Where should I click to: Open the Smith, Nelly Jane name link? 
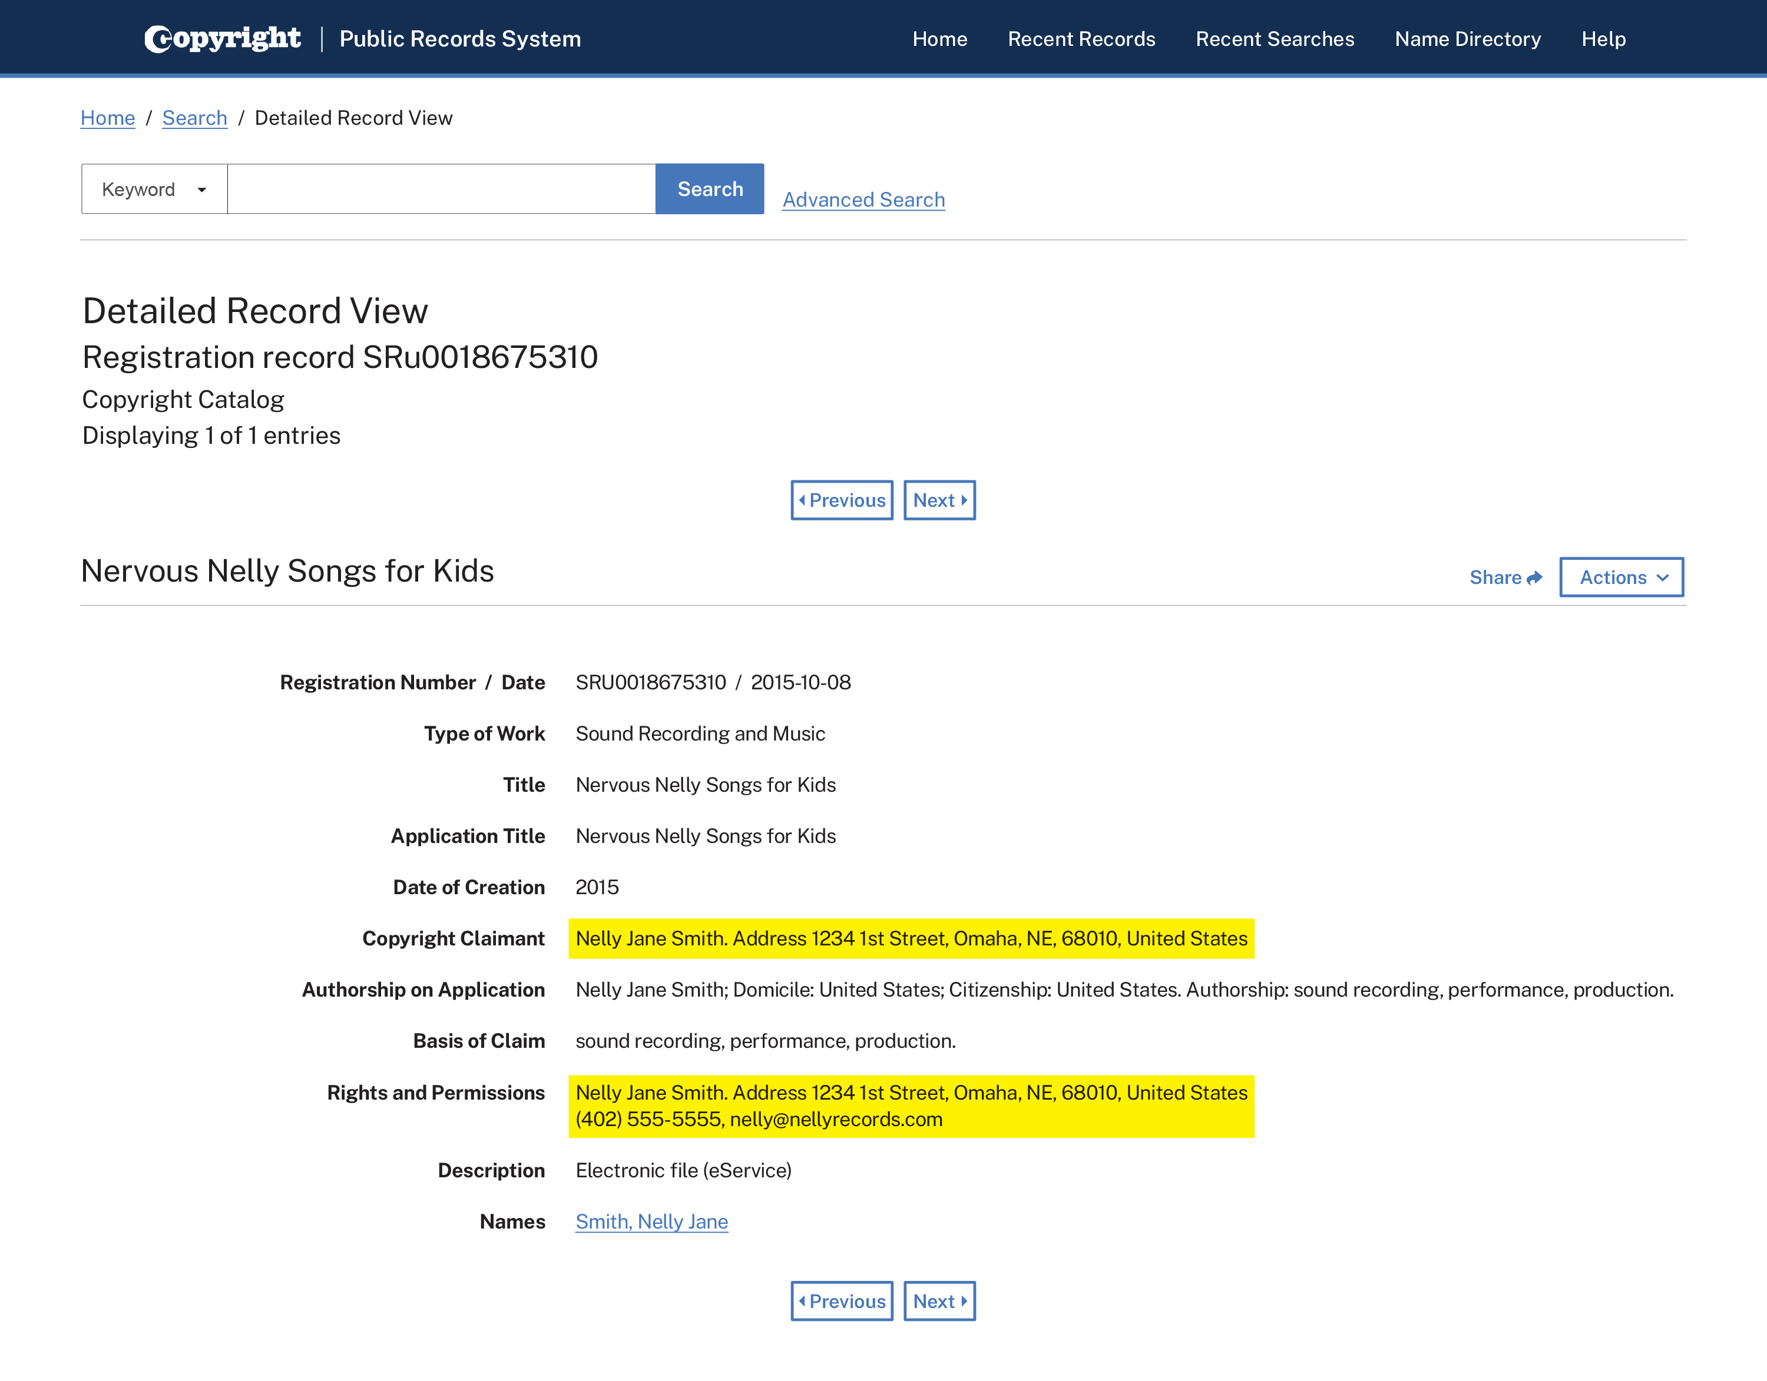(651, 1221)
